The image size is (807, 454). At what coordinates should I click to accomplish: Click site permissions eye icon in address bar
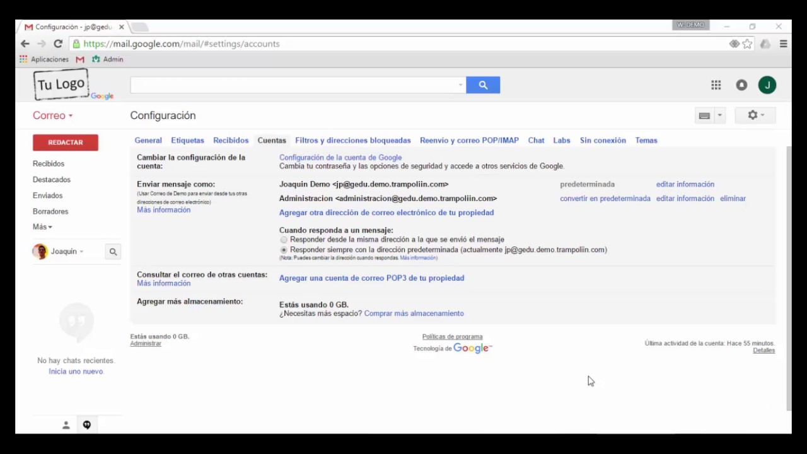click(x=734, y=44)
